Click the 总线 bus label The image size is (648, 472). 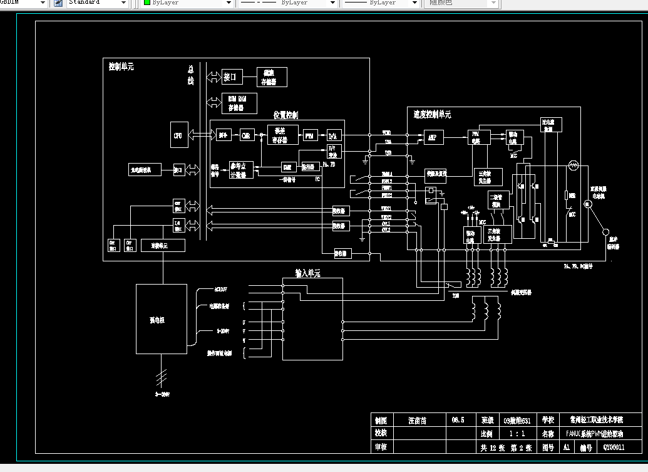click(x=190, y=75)
